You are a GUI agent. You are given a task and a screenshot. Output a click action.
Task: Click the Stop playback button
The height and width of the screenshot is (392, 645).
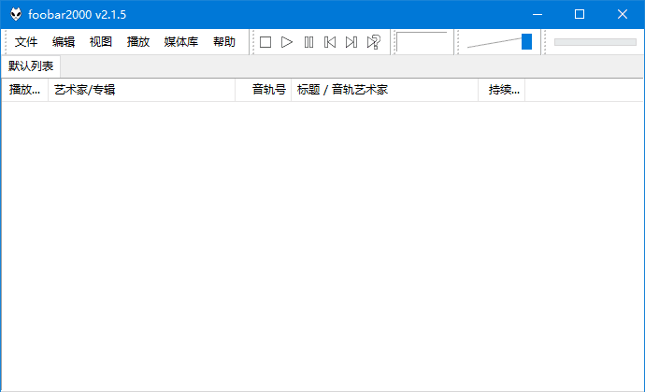tap(265, 42)
